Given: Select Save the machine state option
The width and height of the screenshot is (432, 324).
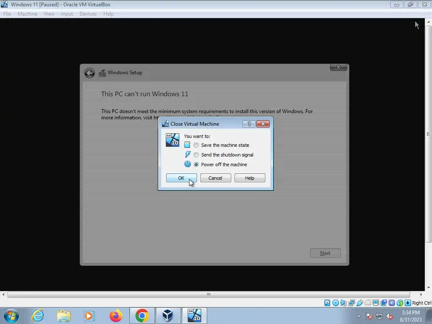Looking at the screenshot, I should click(x=222, y=145).
